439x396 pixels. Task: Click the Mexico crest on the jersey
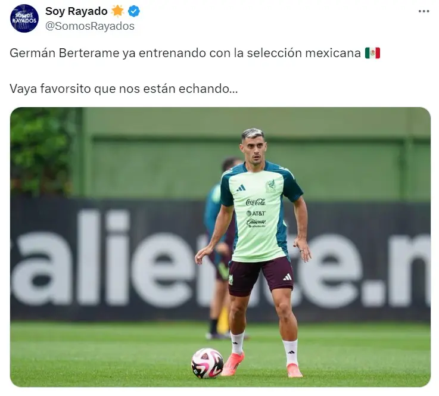pos(270,186)
